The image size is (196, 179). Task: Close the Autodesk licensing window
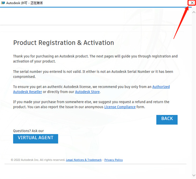tap(192, 3)
